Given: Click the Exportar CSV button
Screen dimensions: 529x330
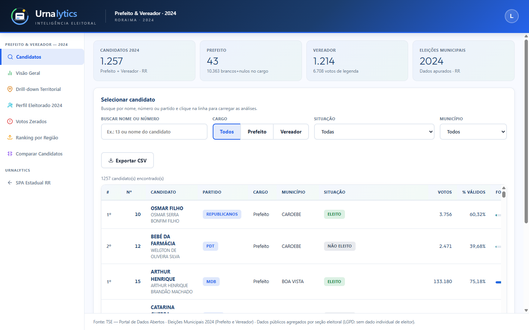Looking at the screenshot, I should click(127, 160).
